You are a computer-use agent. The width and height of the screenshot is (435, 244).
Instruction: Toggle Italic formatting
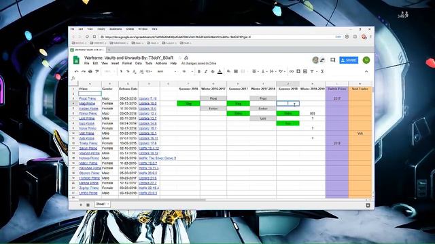(206, 71)
